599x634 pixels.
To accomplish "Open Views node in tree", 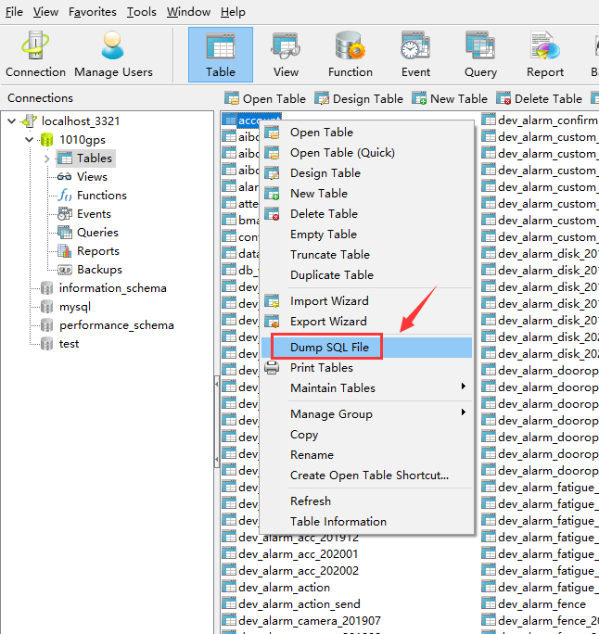I will click(83, 177).
